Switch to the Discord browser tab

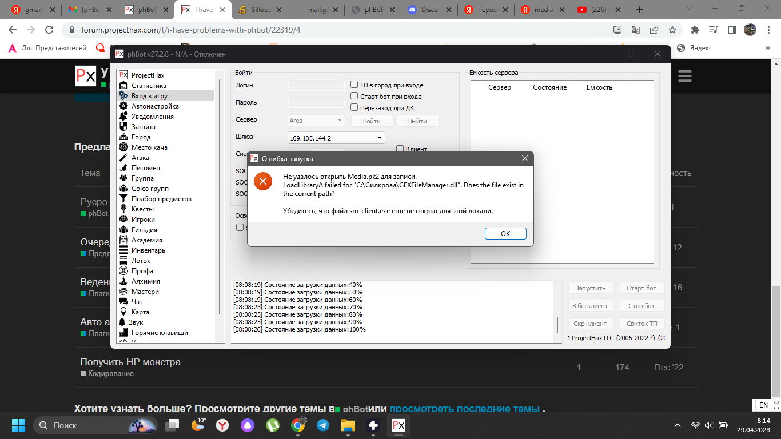click(x=429, y=10)
